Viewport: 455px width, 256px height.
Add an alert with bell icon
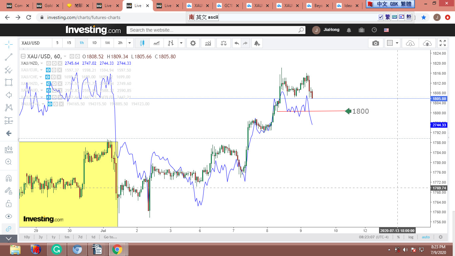pos(256,43)
